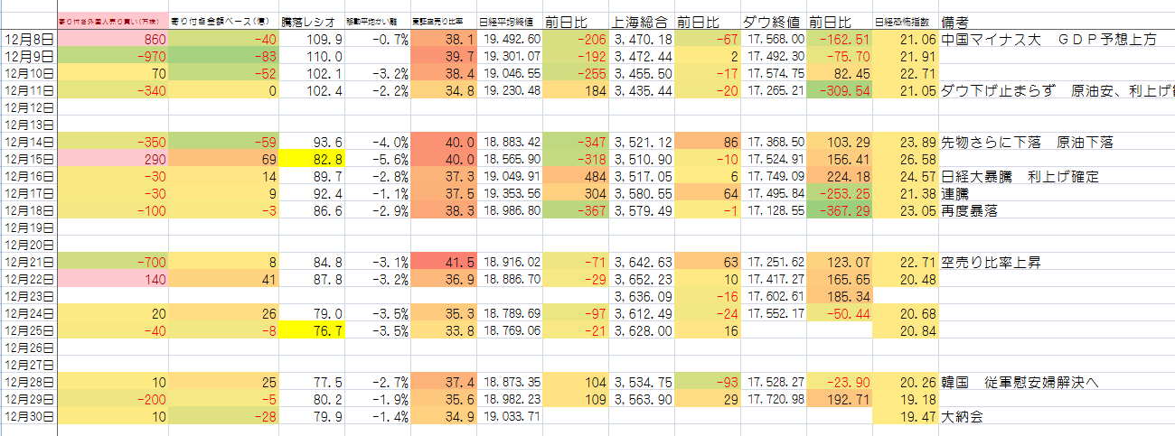Click the 12月15日 row date cell
Screen dimensions: 1175x436
pos(29,159)
